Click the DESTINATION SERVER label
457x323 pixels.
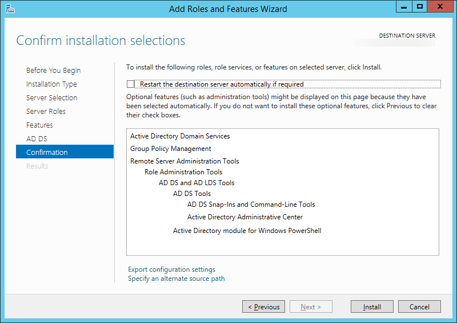pyautogui.click(x=407, y=35)
